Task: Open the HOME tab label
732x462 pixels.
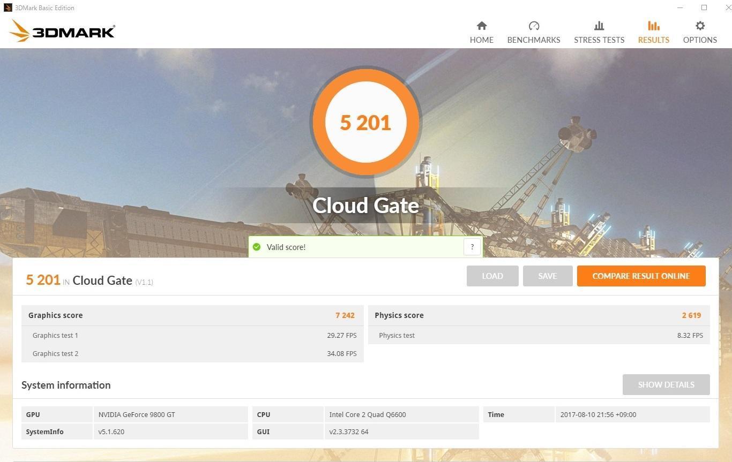Action: pos(482,40)
